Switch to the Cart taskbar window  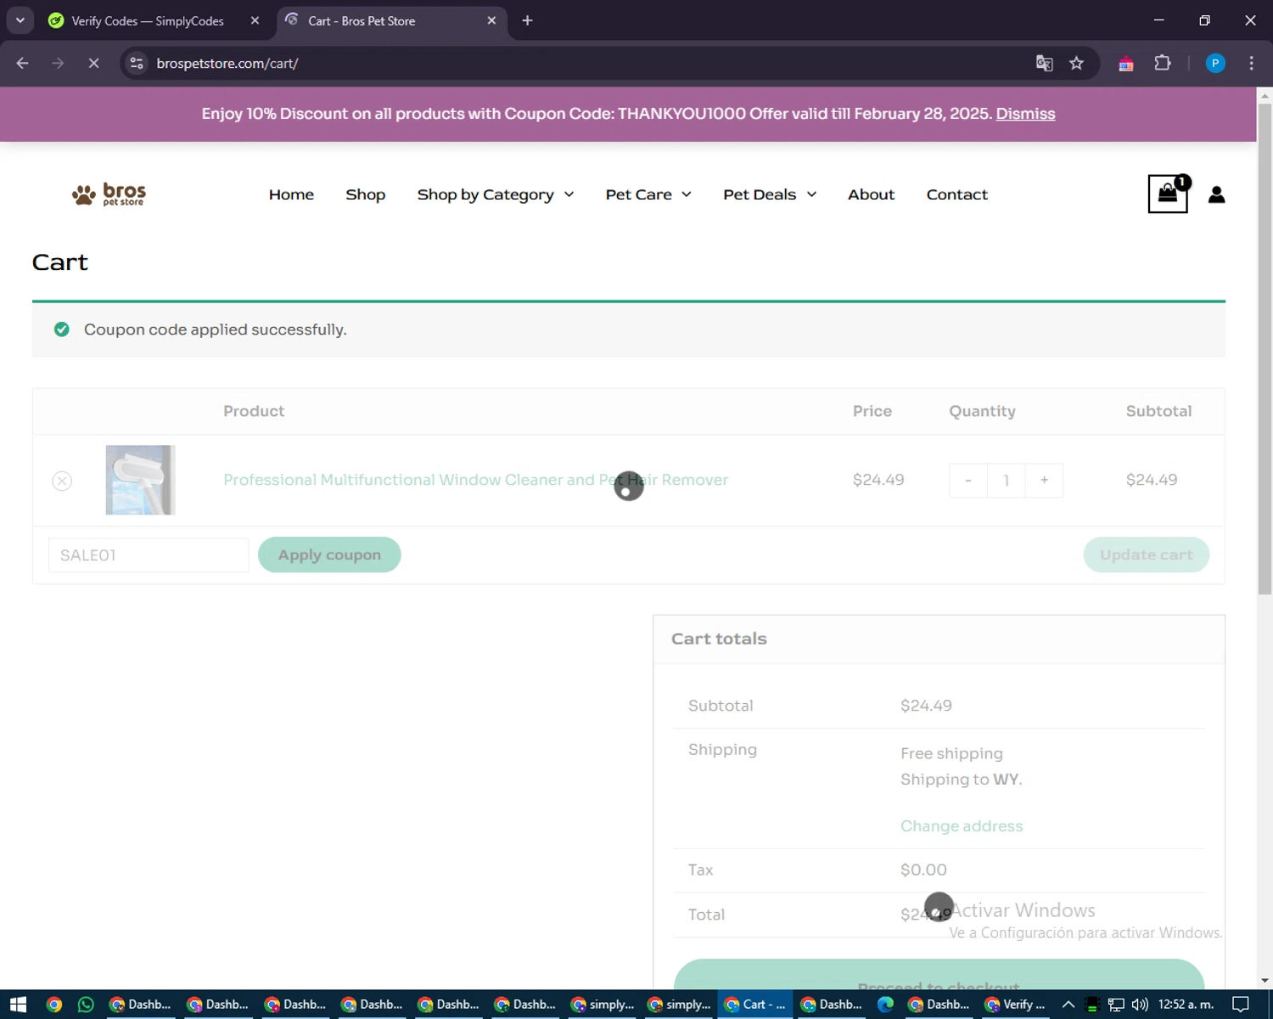click(756, 1005)
